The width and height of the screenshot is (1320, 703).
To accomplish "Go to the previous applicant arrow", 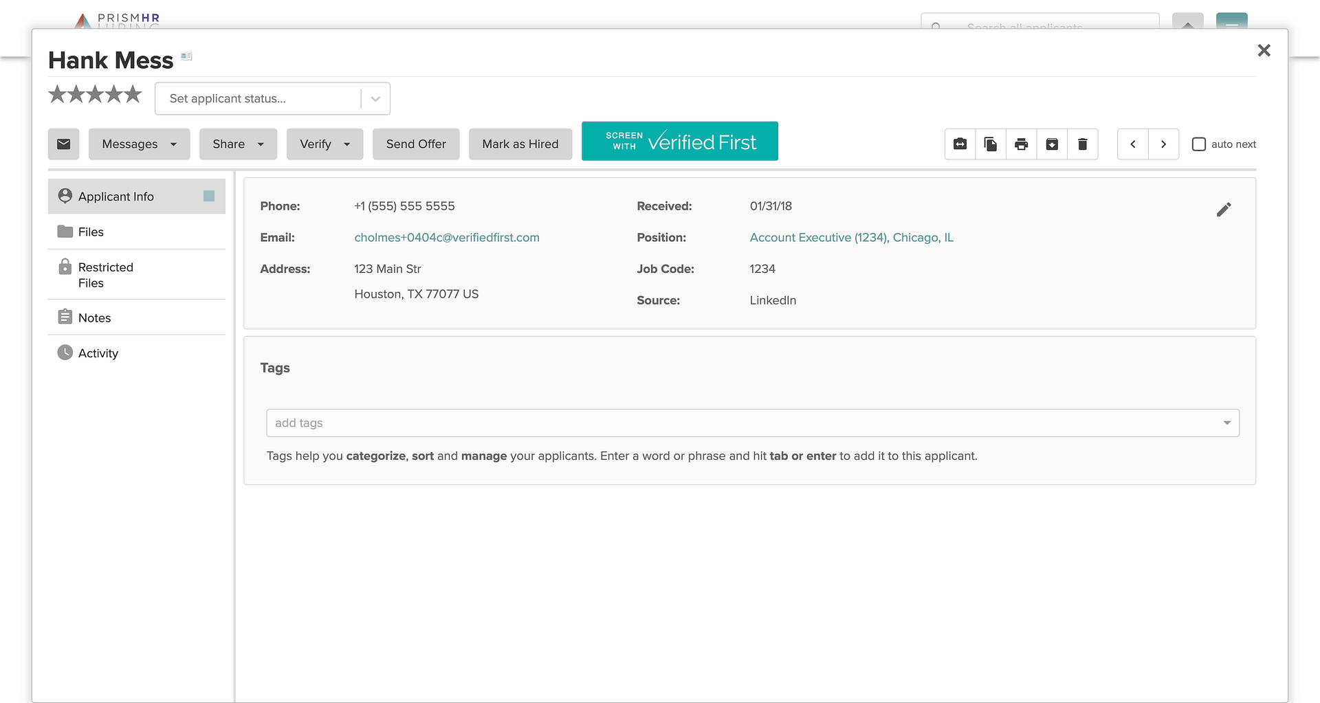I will [1133, 144].
